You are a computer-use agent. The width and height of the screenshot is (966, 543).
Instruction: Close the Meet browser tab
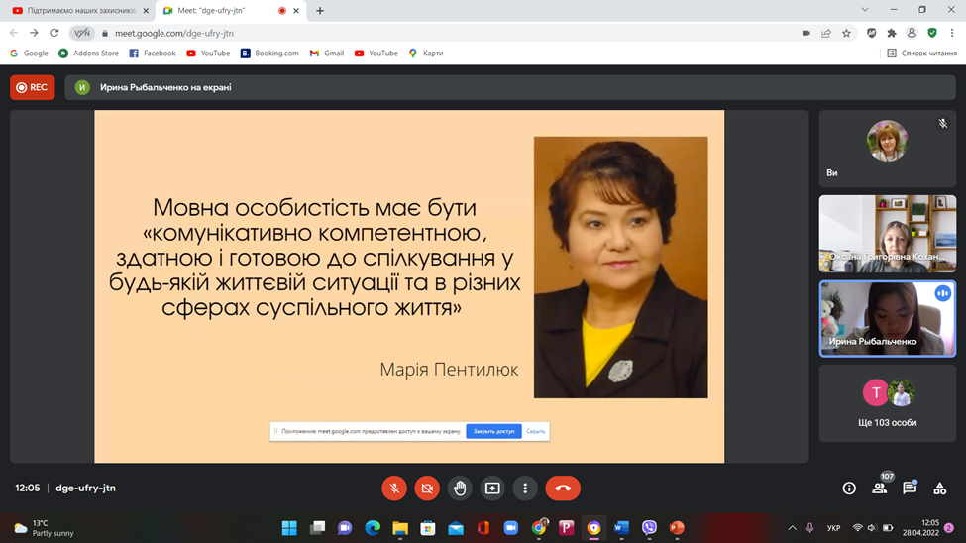pos(296,11)
